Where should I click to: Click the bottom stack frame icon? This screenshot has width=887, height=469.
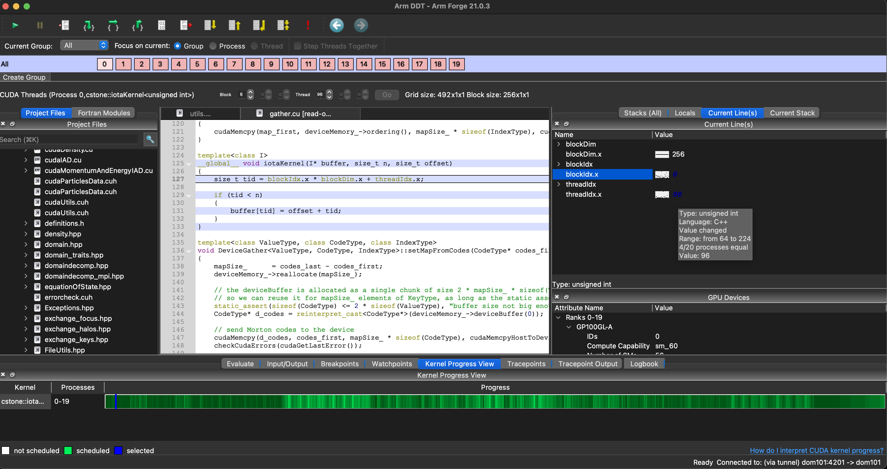point(259,25)
